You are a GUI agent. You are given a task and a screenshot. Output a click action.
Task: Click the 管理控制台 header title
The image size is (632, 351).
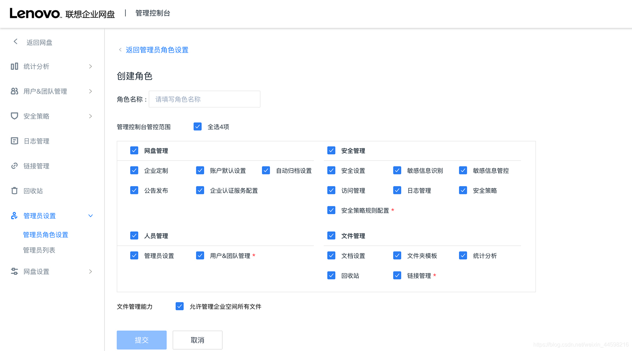[x=153, y=13]
